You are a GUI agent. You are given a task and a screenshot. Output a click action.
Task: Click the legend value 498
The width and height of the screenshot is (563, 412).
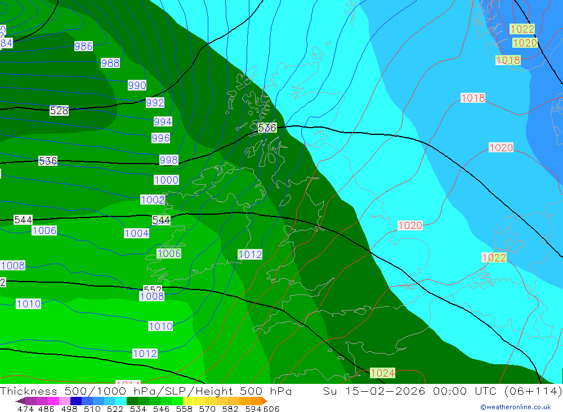coord(69,409)
